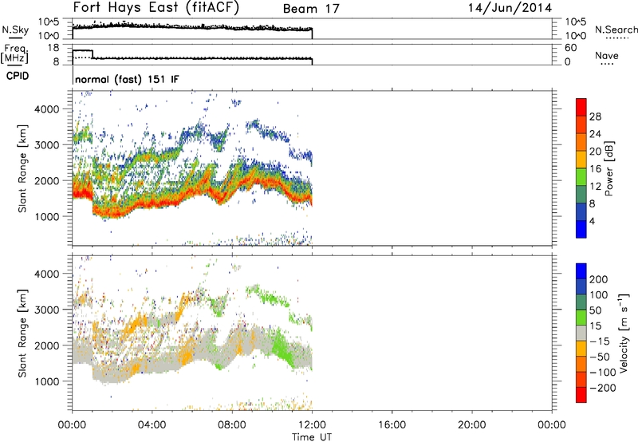Click the velocity color bar
This screenshot has height=442, width=638.
(581, 333)
